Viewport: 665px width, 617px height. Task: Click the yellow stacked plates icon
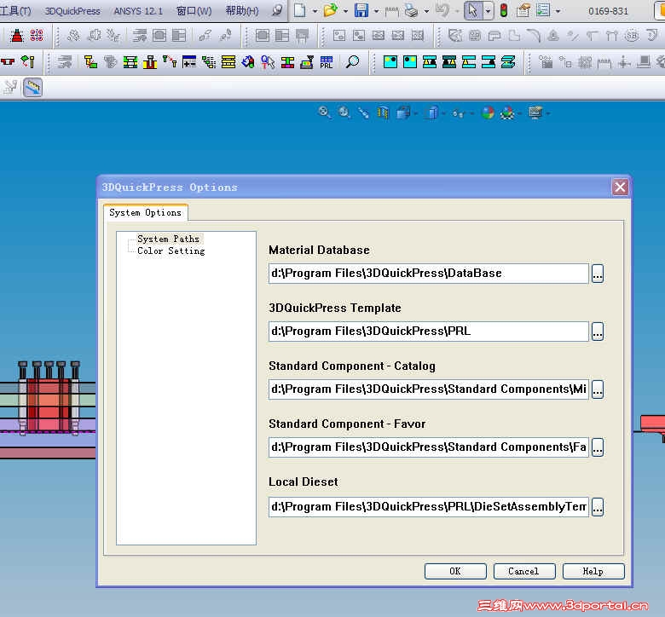point(228,62)
